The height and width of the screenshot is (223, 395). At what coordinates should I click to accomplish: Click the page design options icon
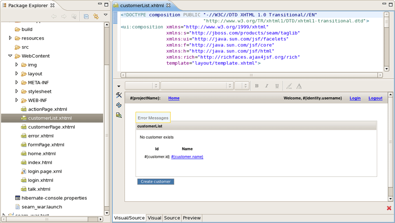pyautogui.click(x=119, y=115)
